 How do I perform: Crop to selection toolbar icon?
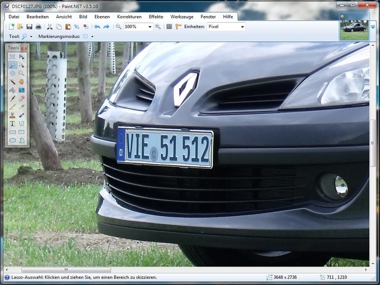coord(77,27)
